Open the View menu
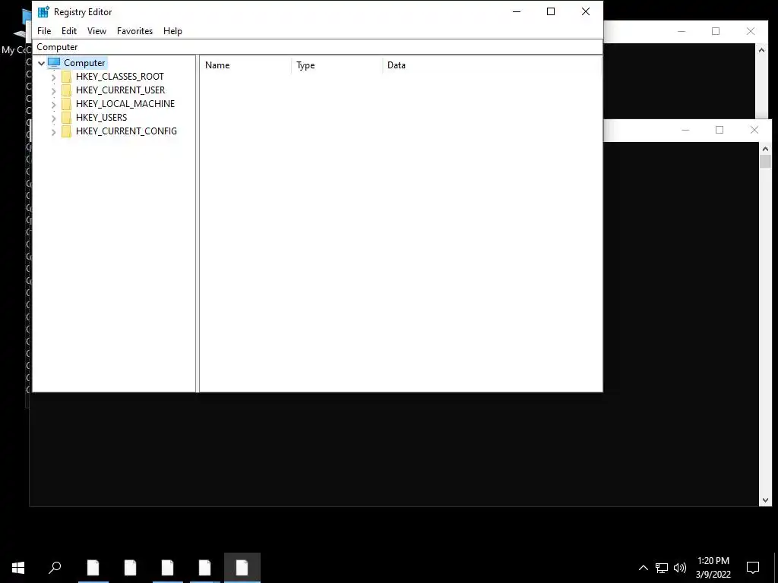The width and height of the screenshot is (778, 583). tap(96, 30)
